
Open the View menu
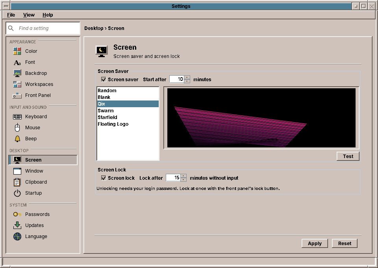click(x=29, y=15)
